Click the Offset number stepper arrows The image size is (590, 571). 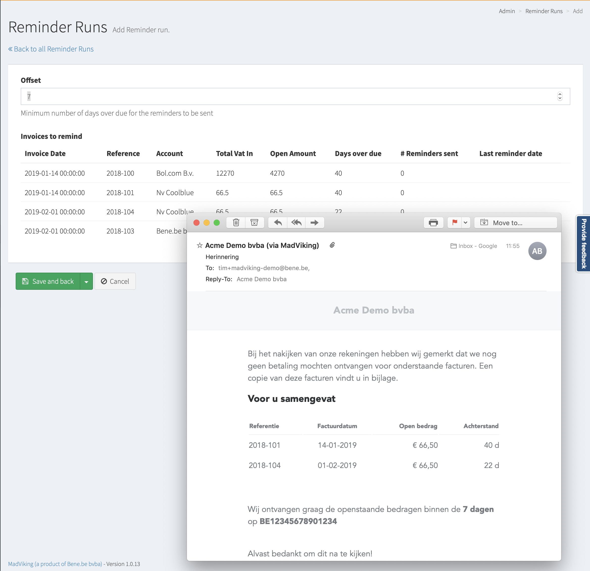[560, 96]
